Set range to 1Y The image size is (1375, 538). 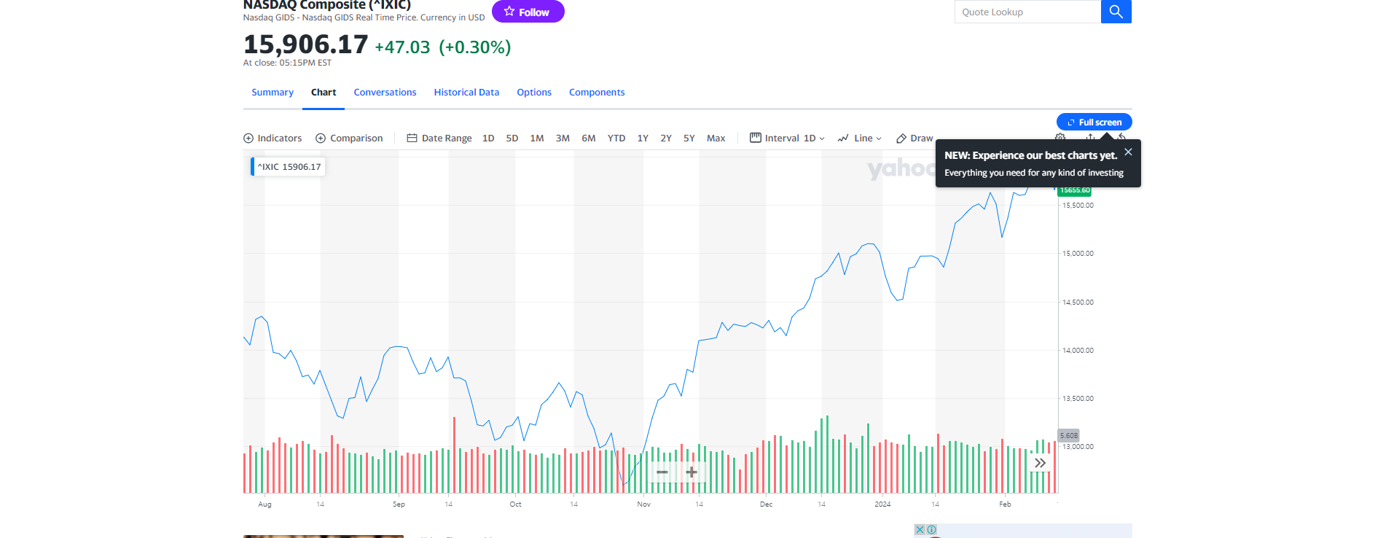643,139
